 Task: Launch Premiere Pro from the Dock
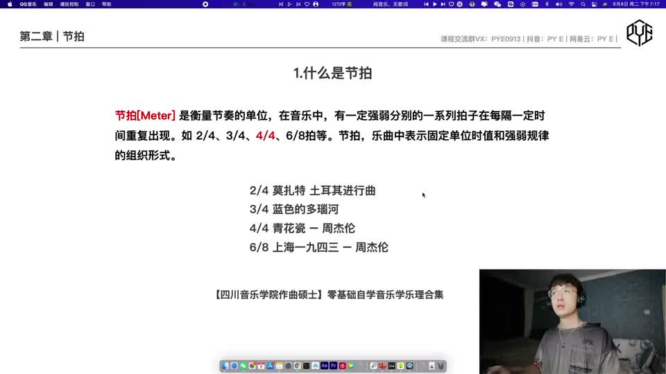[334, 366]
